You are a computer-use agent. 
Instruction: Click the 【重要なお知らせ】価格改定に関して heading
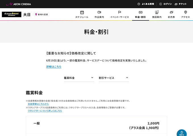tap(71, 53)
